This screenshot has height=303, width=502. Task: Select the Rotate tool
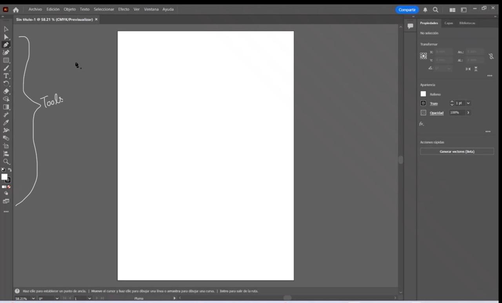[6, 83]
